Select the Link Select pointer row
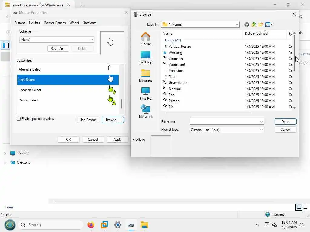 pos(68,80)
